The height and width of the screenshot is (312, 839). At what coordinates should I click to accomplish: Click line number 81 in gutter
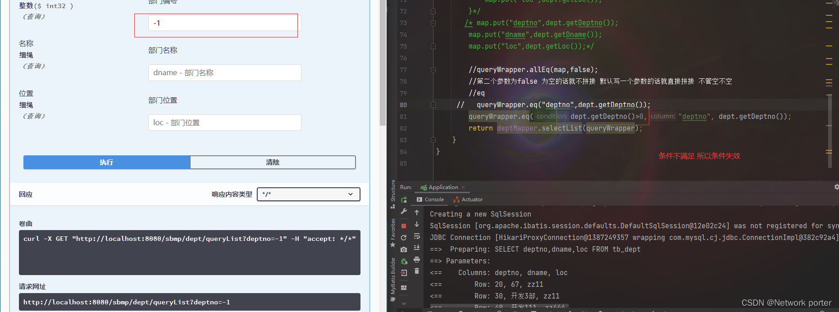pyautogui.click(x=403, y=117)
